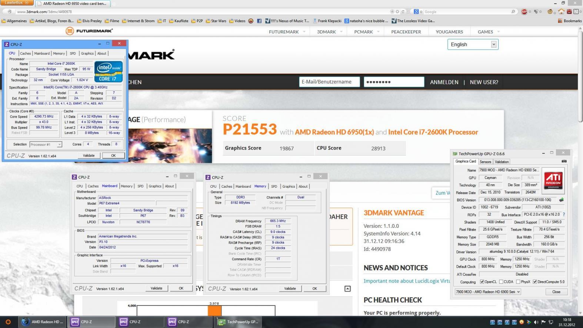Click the tray temperature icon showing 19
Screen dimensions: 583x328
pos(514,322)
